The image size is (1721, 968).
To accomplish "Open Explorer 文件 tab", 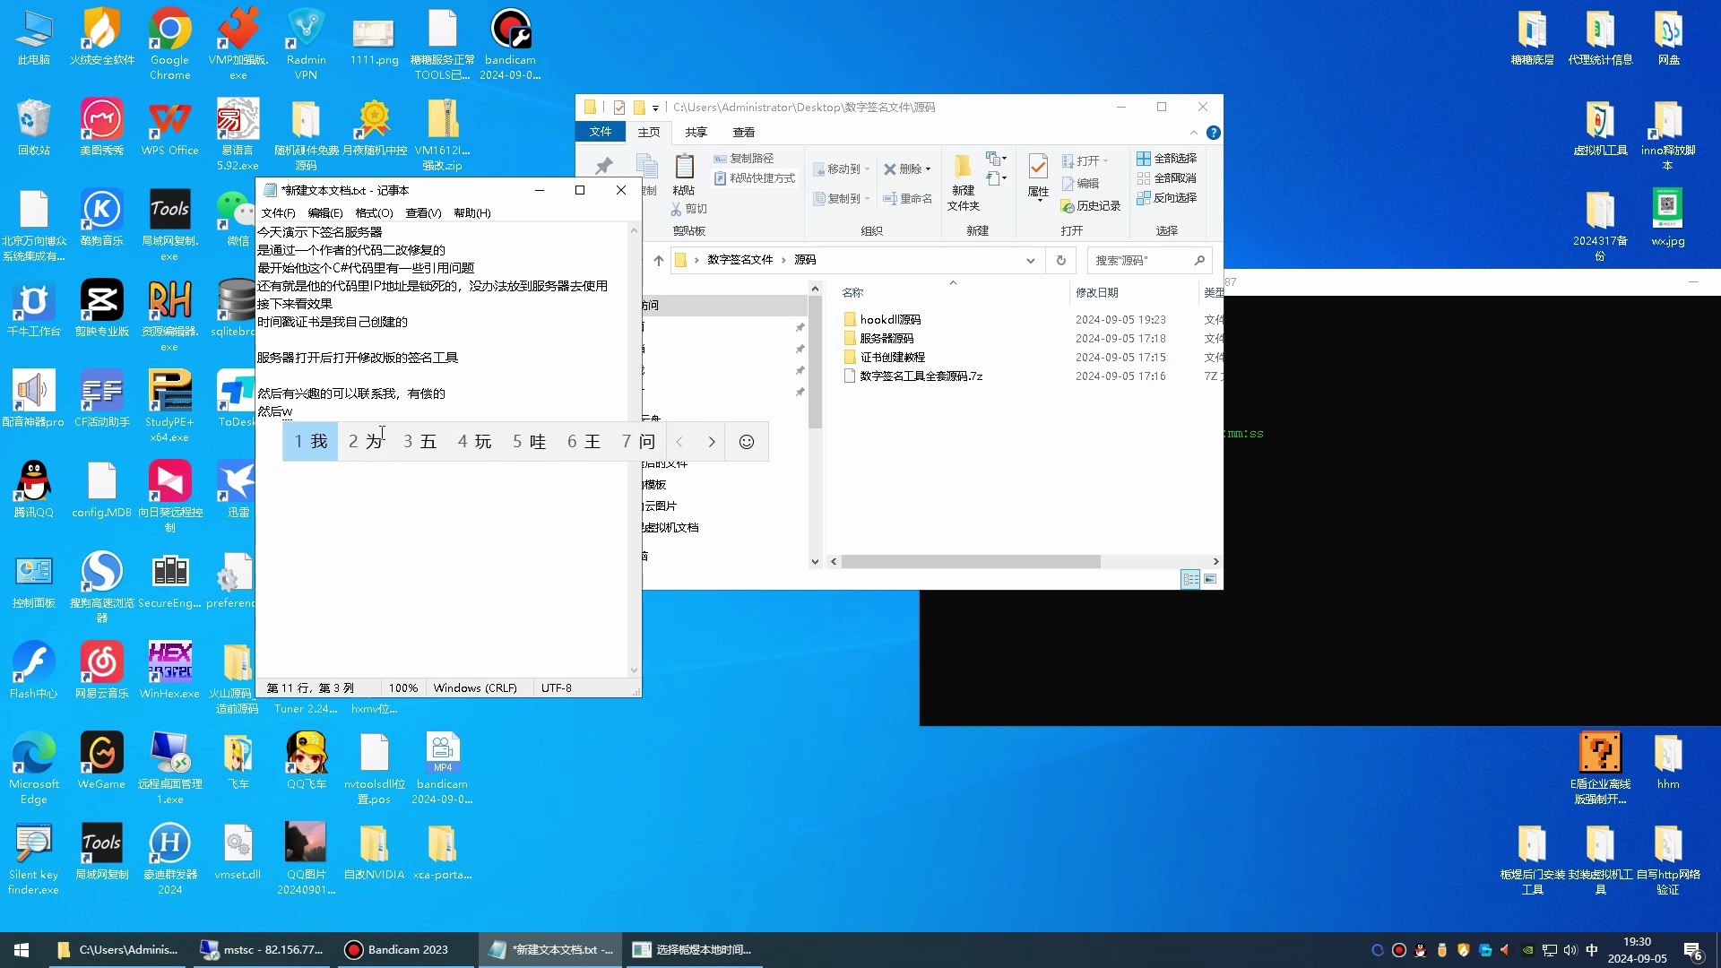I will pos(600,133).
